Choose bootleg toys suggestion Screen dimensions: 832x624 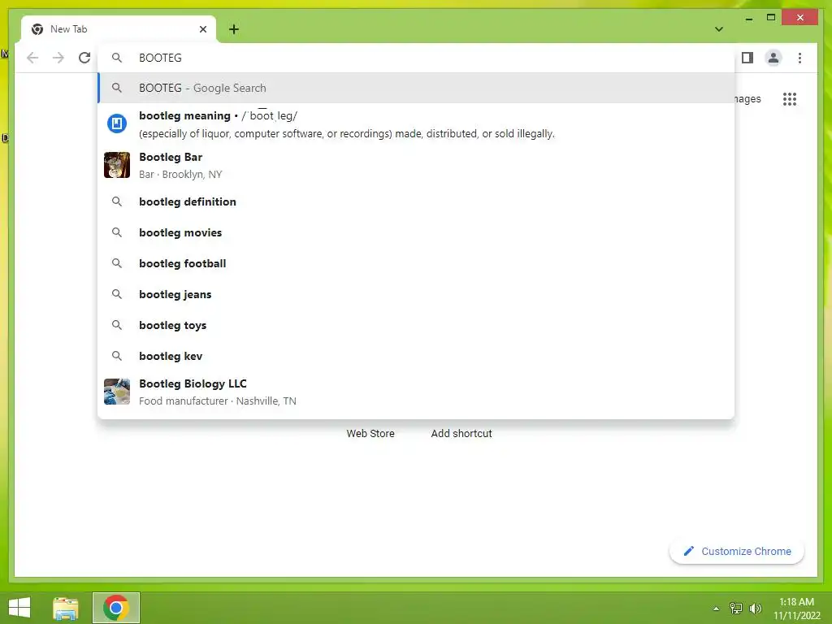[x=416, y=325]
